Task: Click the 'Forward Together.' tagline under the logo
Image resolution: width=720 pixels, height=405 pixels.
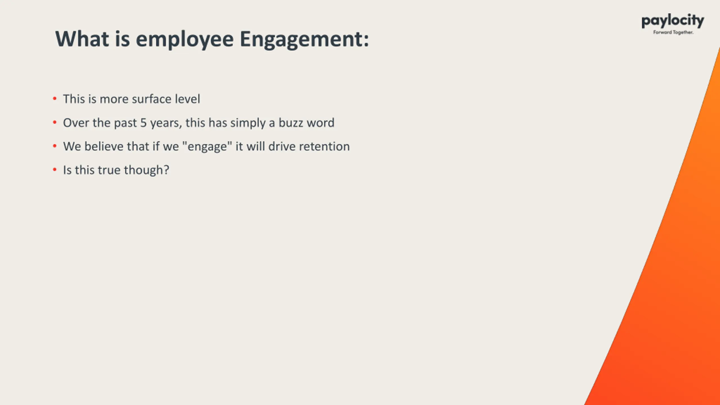Action: 673,32
